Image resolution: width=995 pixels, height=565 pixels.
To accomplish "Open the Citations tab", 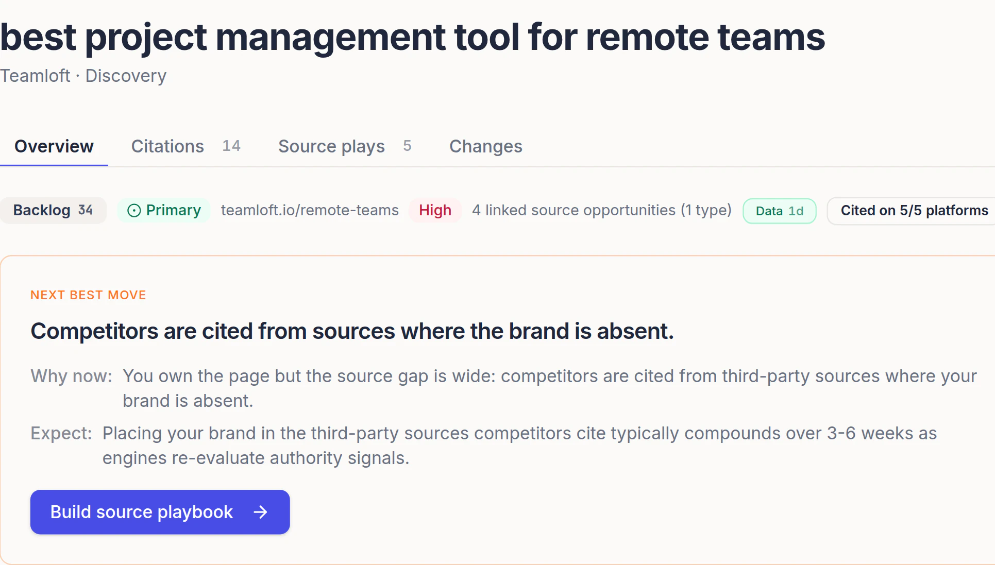I will 185,146.
